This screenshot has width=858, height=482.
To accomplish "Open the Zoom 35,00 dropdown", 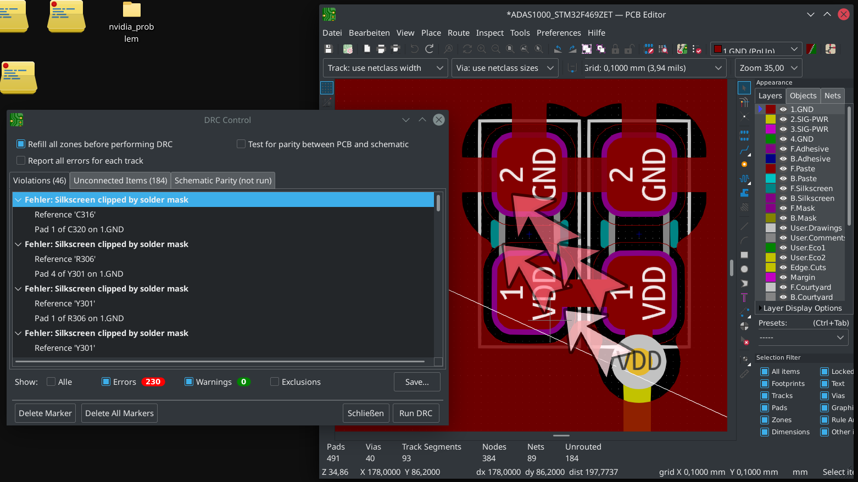I will (x=768, y=68).
